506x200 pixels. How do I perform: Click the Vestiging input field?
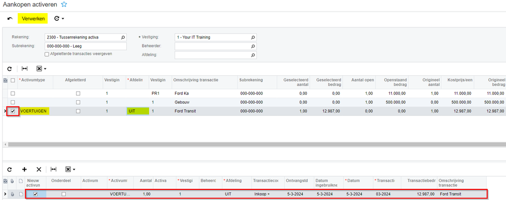(215, 37)
